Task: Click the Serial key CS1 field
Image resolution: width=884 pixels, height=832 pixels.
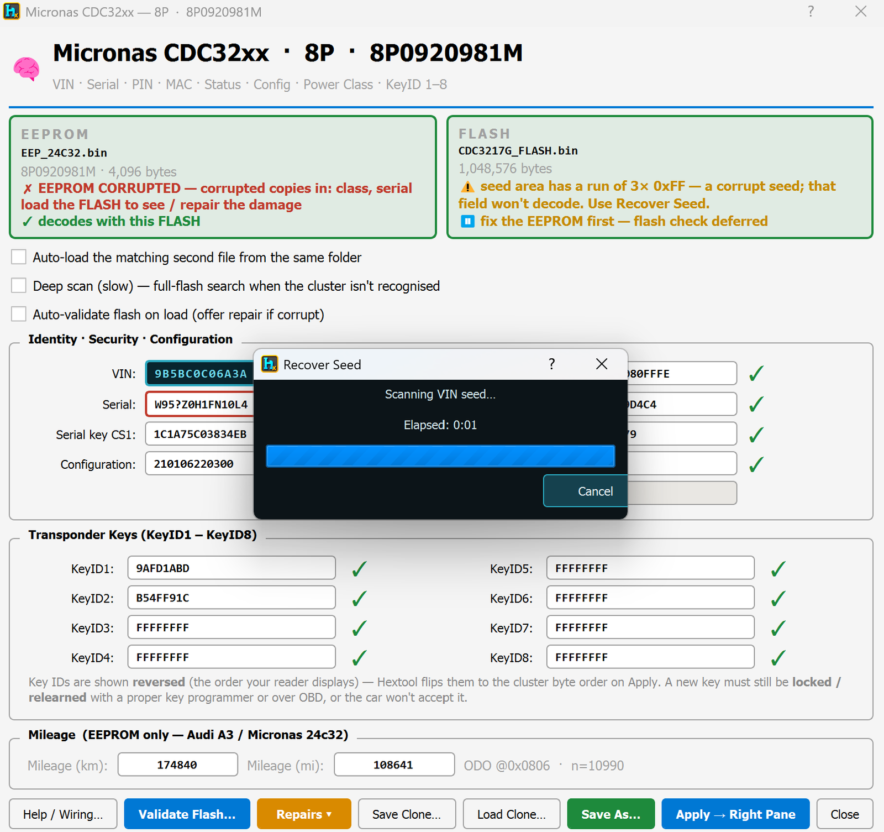Action: (200, 434)
